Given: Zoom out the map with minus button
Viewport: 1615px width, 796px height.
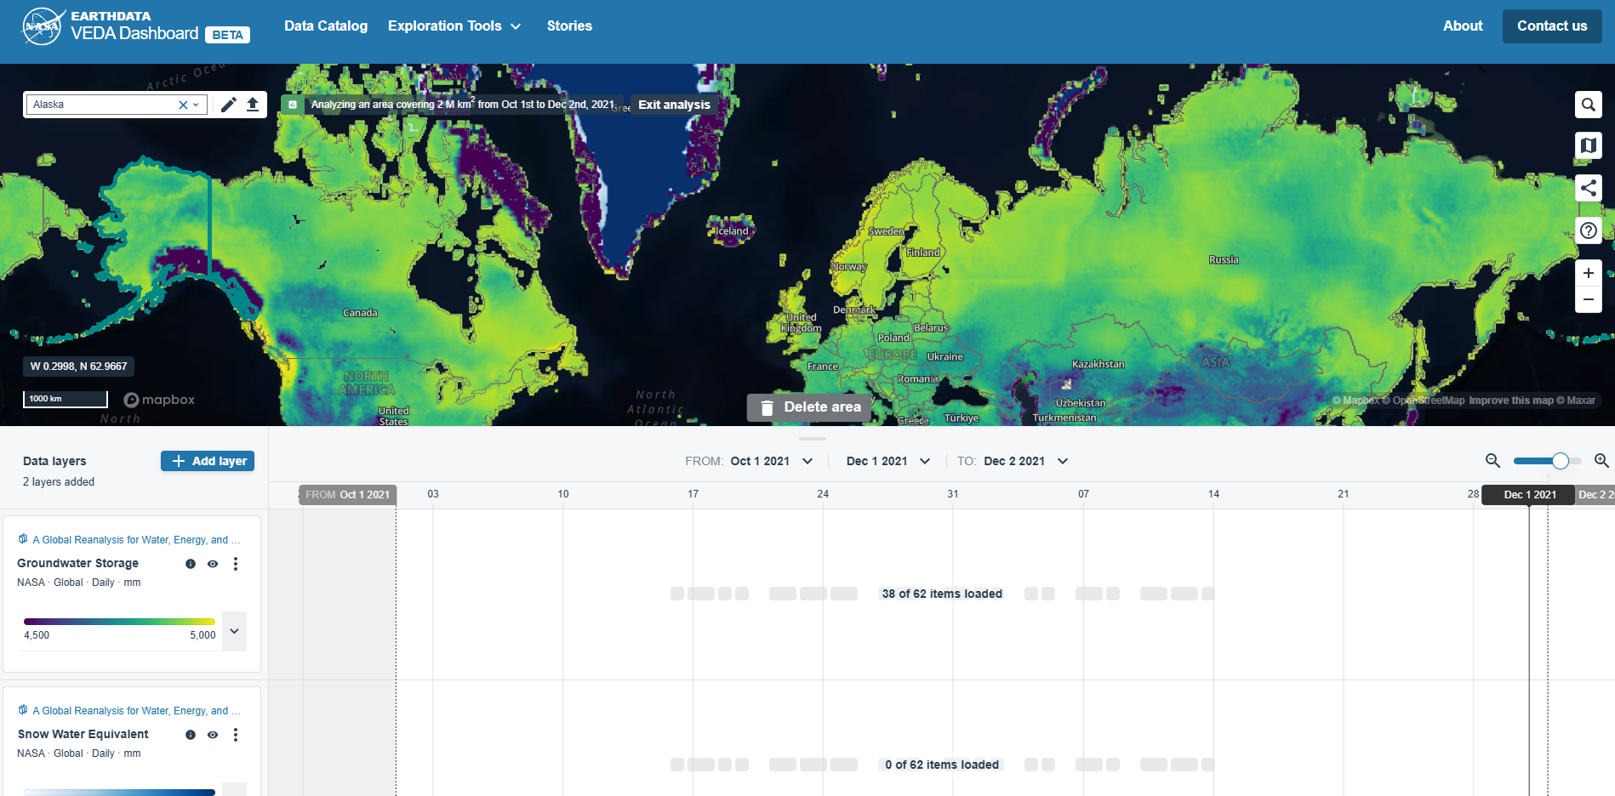Looking at the screenshot, I should click(x=1588, y=299).
